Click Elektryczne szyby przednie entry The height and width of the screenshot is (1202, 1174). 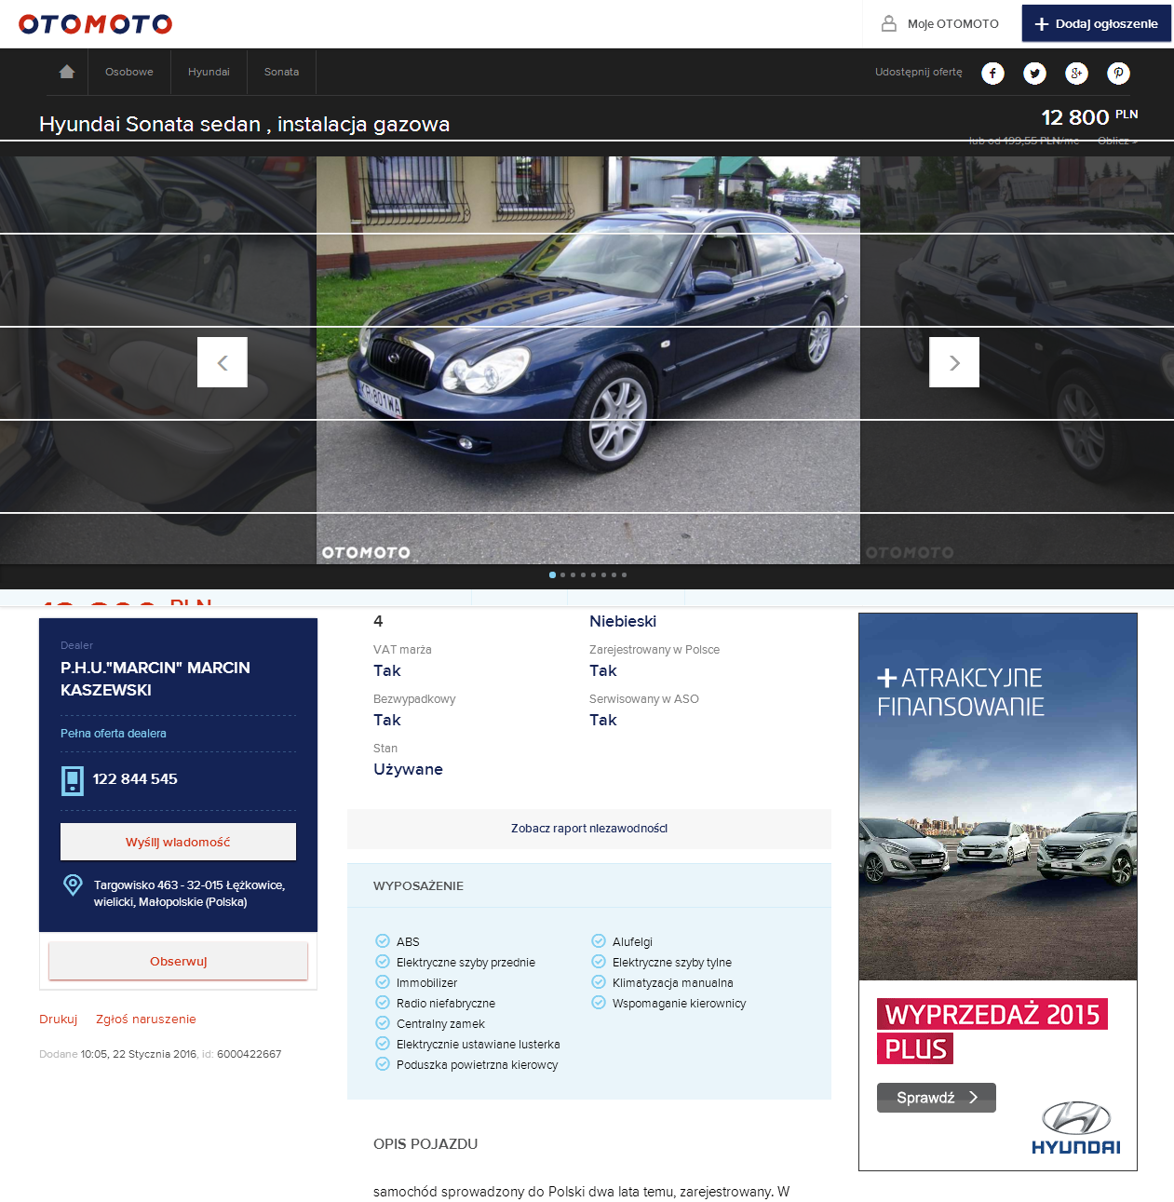(x=466, y=963)
